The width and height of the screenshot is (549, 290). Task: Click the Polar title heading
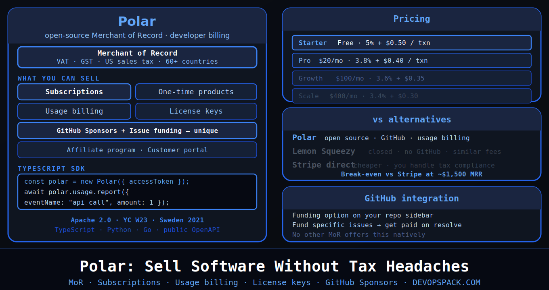click(137, 21)
